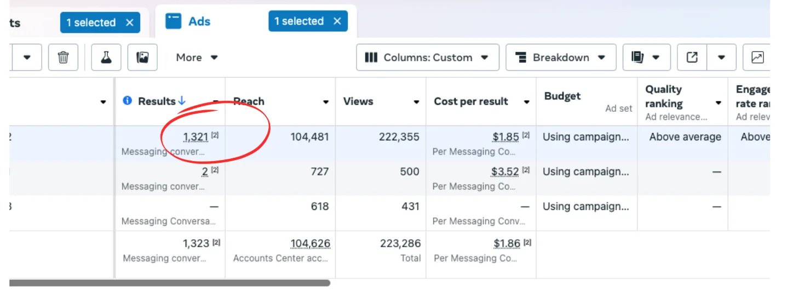Click the export icon button
This screenshot has height=291, width=787.
point(692,58)
